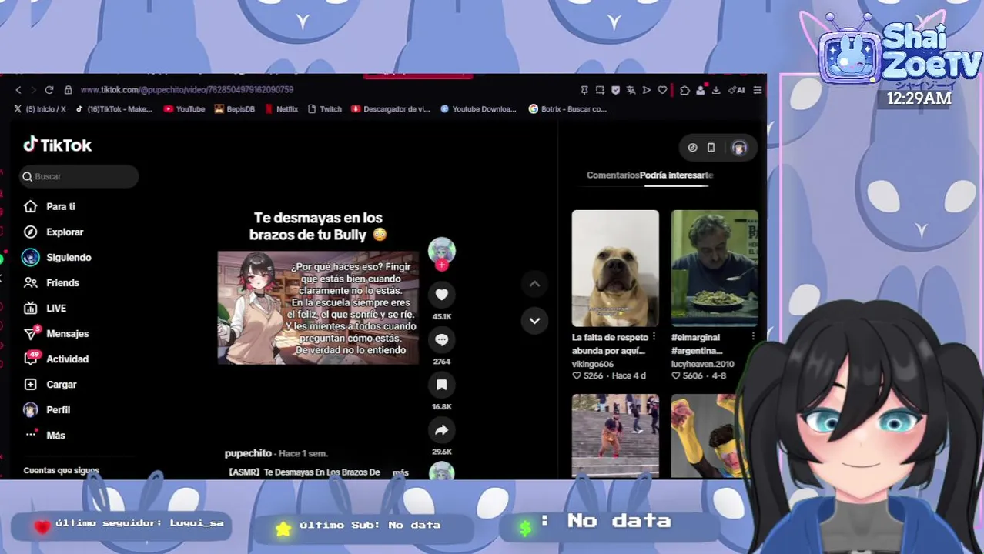Open the shield ad-blocker icon
This screenshot has height=554, width=984.
point(615,90)
